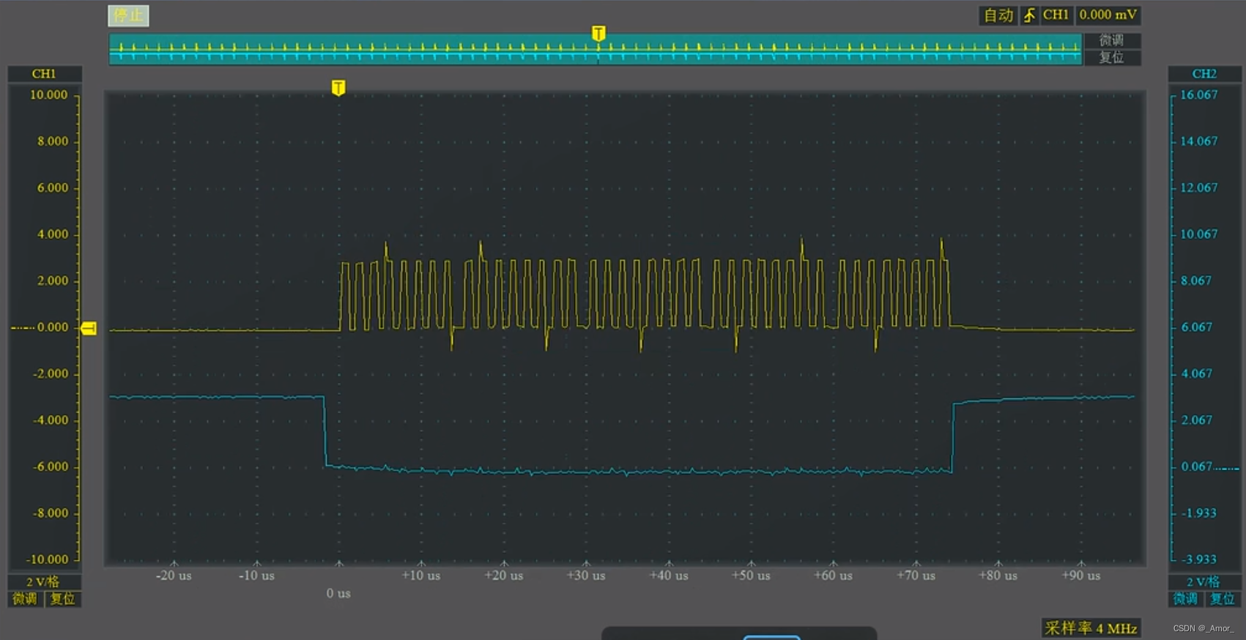
Task: Click 微调 beside the overview strip
Action: [1111, 40]
